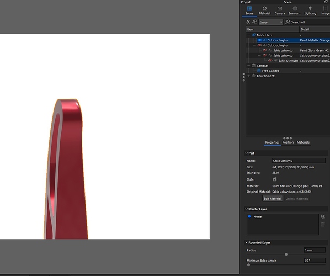Switch to the Position tab

point(288,142)
